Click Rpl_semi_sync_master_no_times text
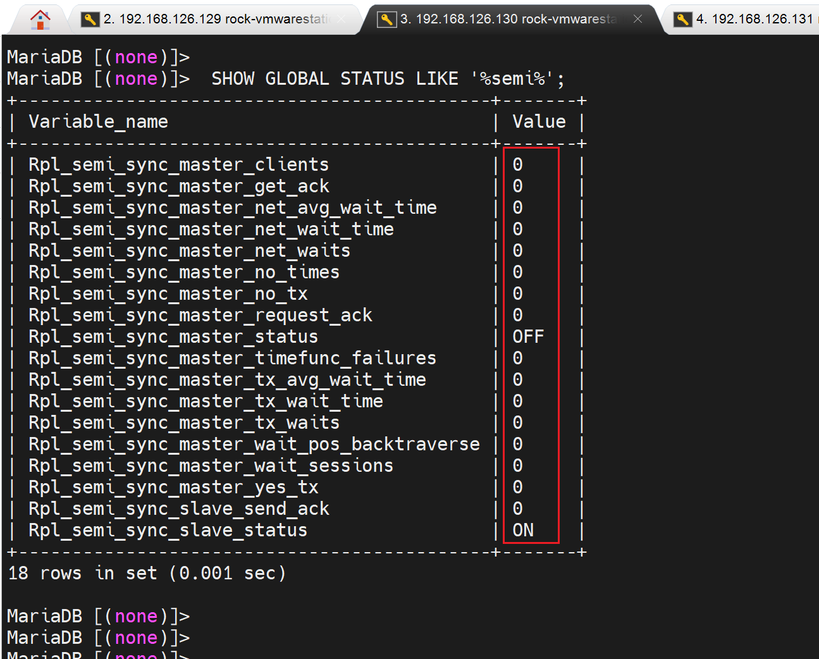This screenshot has height=659, width=819. 184,272
